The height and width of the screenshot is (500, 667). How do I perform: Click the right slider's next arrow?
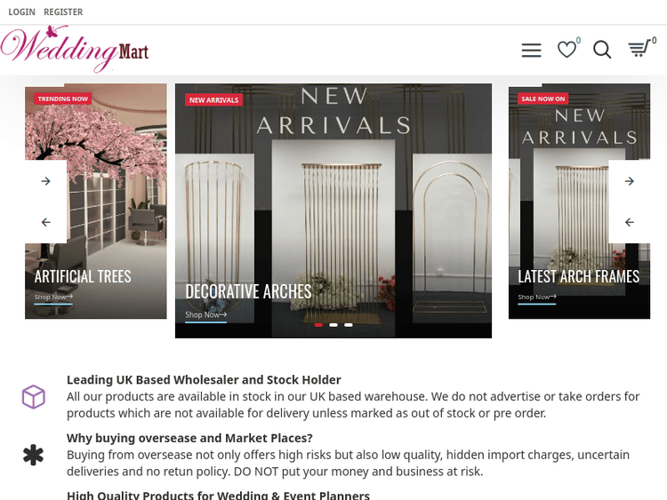tap(630, 181)
